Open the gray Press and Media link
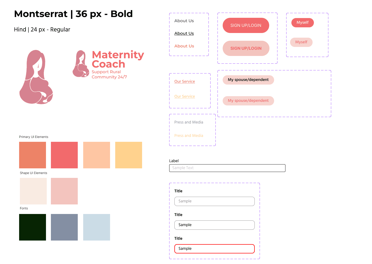372x264 pixels. pyautogui.click(x=189, y=122)
